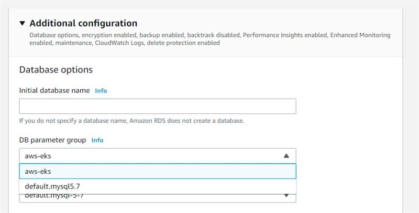This screenshot has width=419, height=213.
Task: Choose the highlighted aws-eks option in the list
Action: pyautogui.click(x=157, y=171)
